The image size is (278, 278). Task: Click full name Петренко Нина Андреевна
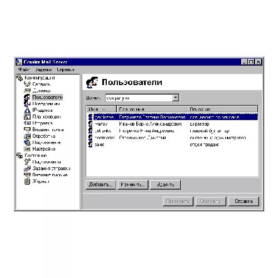(x=147, y=131)
